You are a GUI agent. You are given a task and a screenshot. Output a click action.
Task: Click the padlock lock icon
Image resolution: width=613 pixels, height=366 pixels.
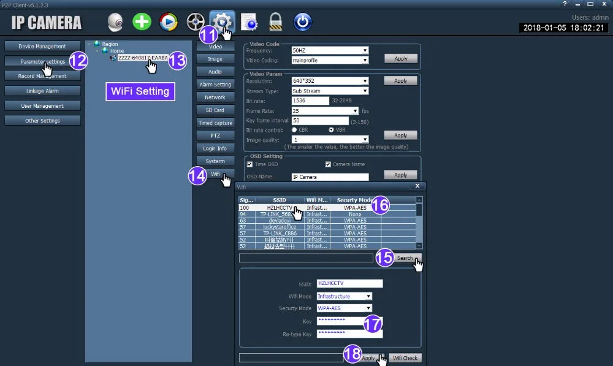pyautogui.click(x=276, y=22)
